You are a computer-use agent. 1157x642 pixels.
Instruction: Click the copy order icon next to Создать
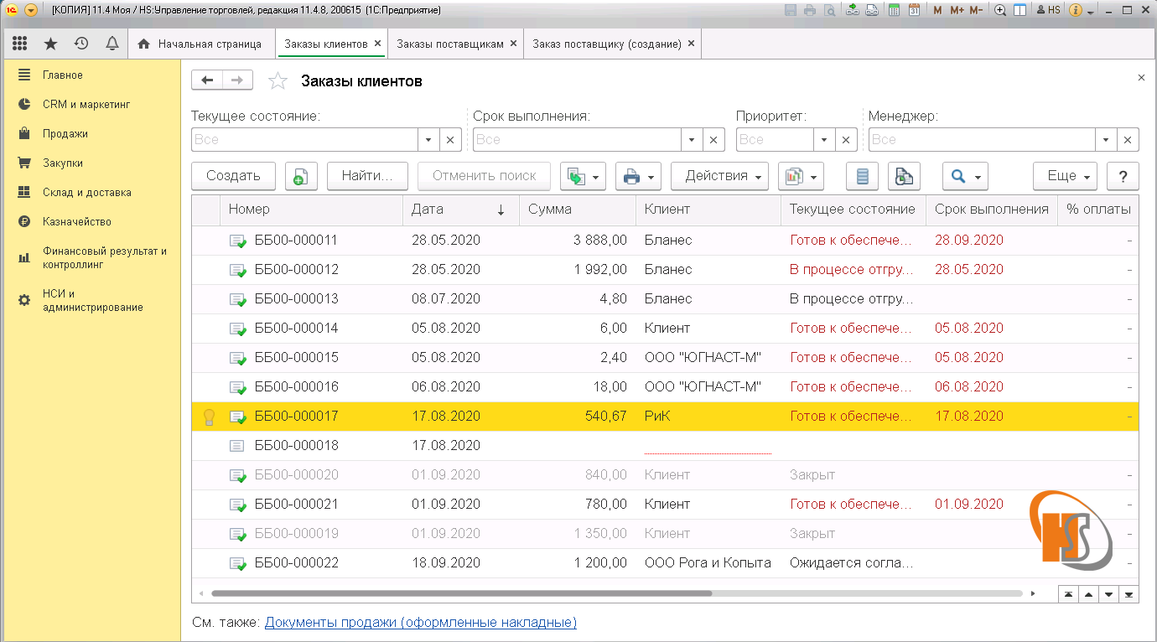tap(301, 176)
